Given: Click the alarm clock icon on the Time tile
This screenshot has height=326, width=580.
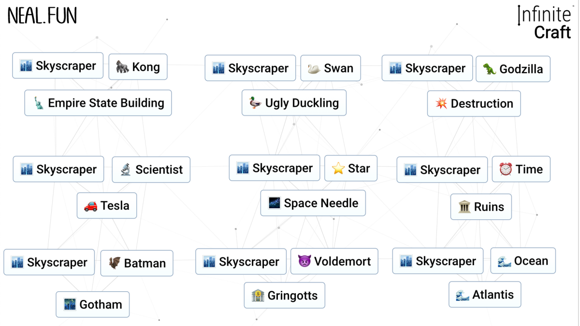Looking at the screenshot, I should click(506, 169).
